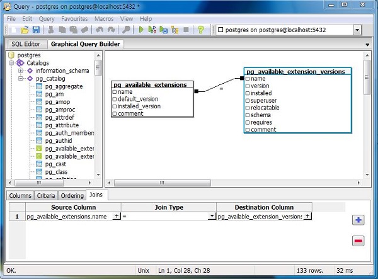This screenshot has width=378, height=279.
Task: Select the pg_class tree item
Action: pos(56,172)
